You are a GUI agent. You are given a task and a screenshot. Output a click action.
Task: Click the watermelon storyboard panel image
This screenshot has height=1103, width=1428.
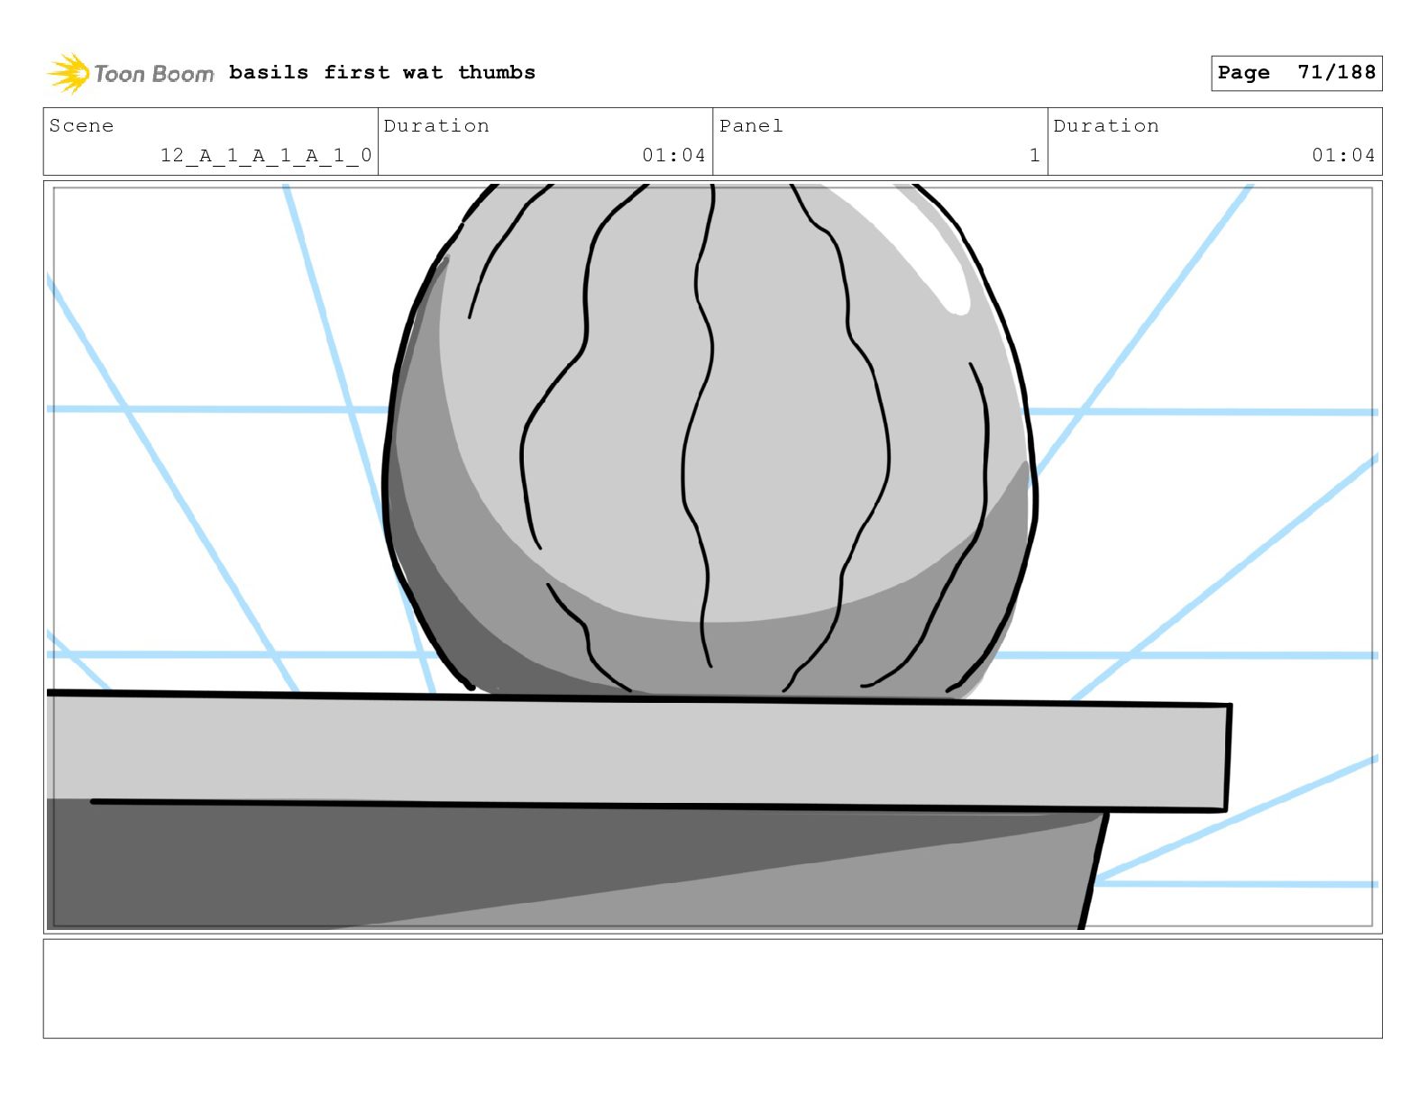point(712,556)
